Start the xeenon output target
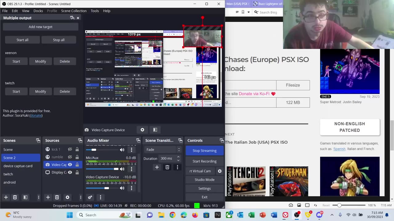394x221 pixels. point(16,61)
